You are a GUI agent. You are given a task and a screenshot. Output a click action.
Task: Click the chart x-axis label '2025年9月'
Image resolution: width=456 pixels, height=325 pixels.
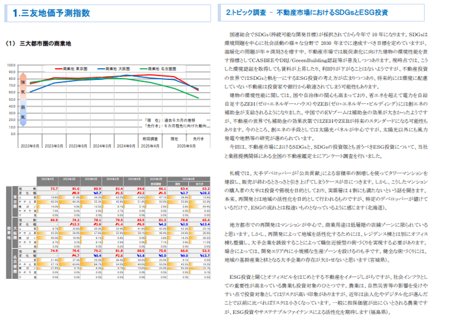click(186, 146)
